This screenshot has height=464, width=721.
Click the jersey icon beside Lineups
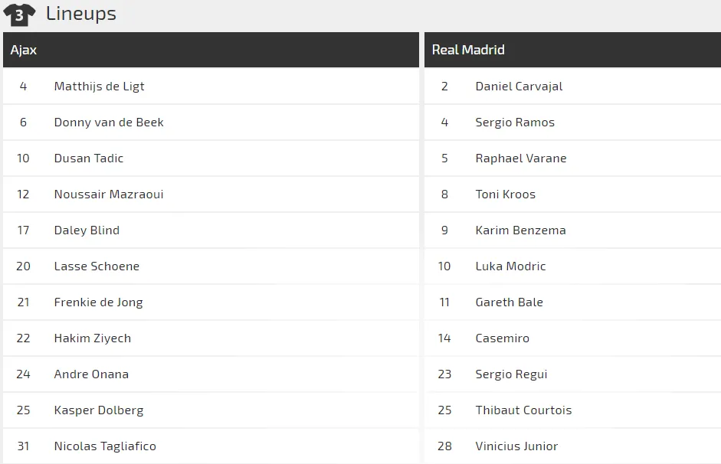19,14
